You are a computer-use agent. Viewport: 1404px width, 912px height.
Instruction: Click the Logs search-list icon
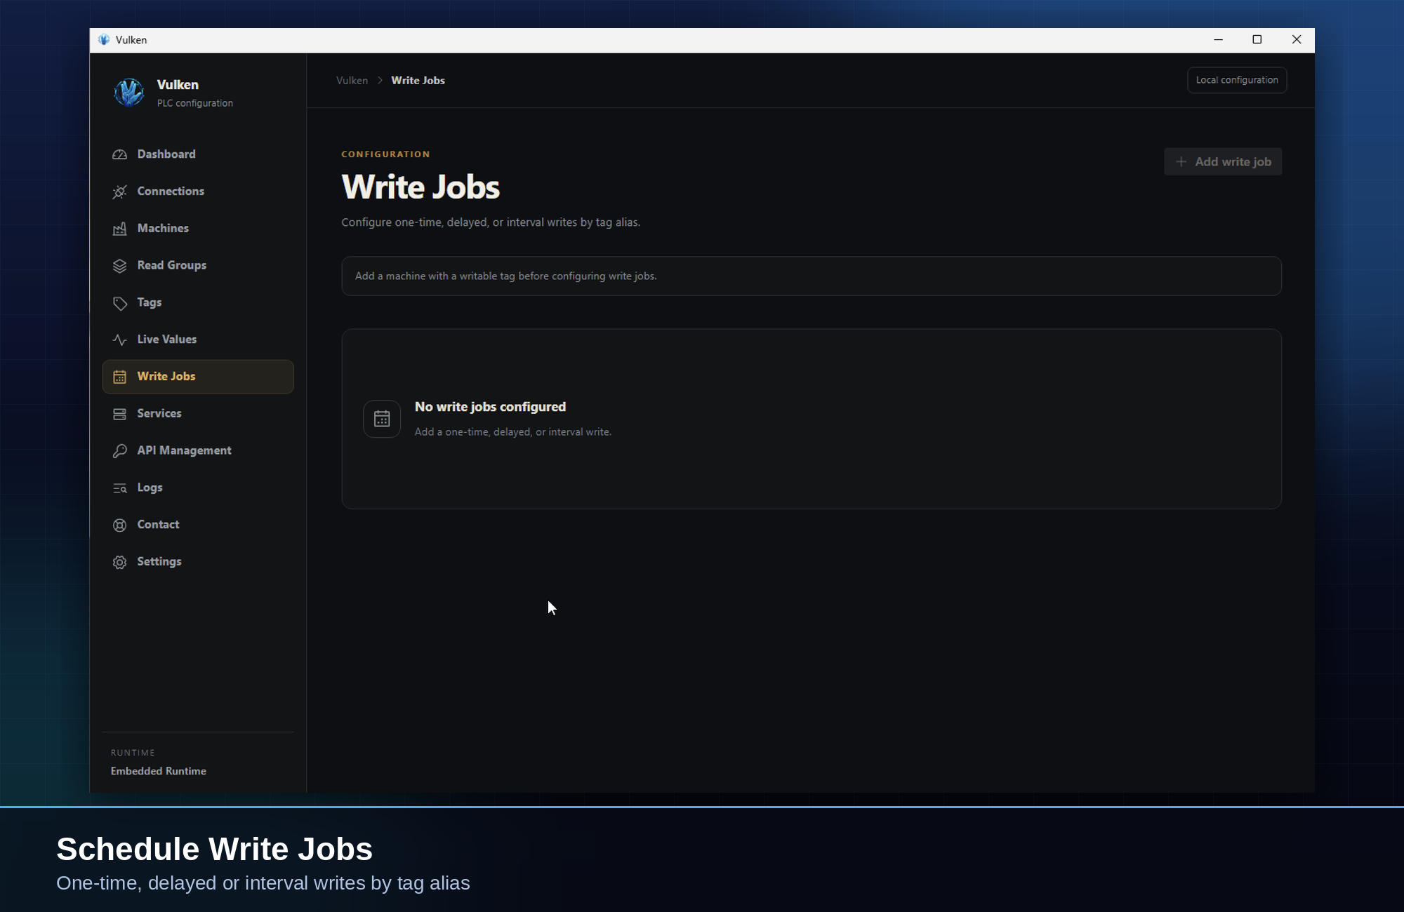tap(120, 488)
